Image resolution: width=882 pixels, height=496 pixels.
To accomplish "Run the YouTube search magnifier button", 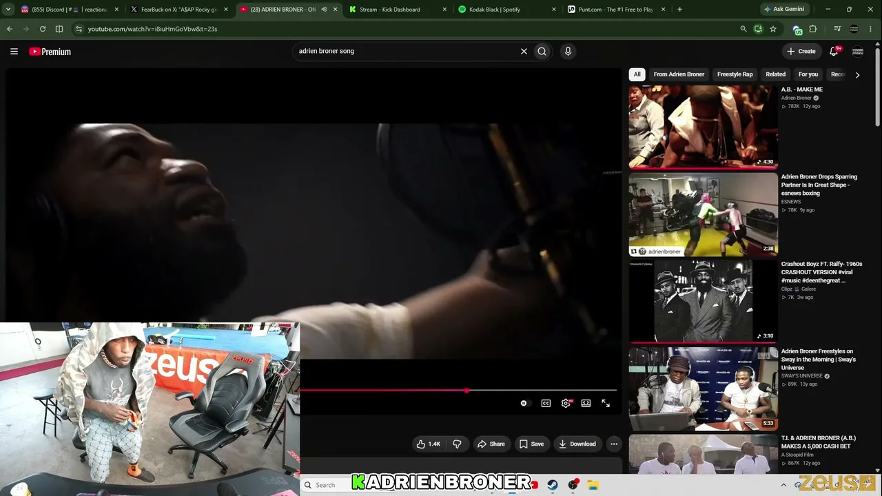I will (x=542, y=51).
